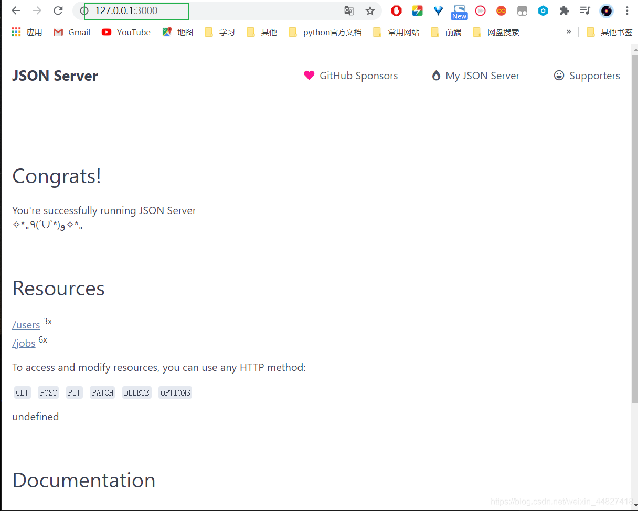Viewport: 638px width, 511px height.
Task: Click the page vertical scrollbar thumb
Action: 634,228
